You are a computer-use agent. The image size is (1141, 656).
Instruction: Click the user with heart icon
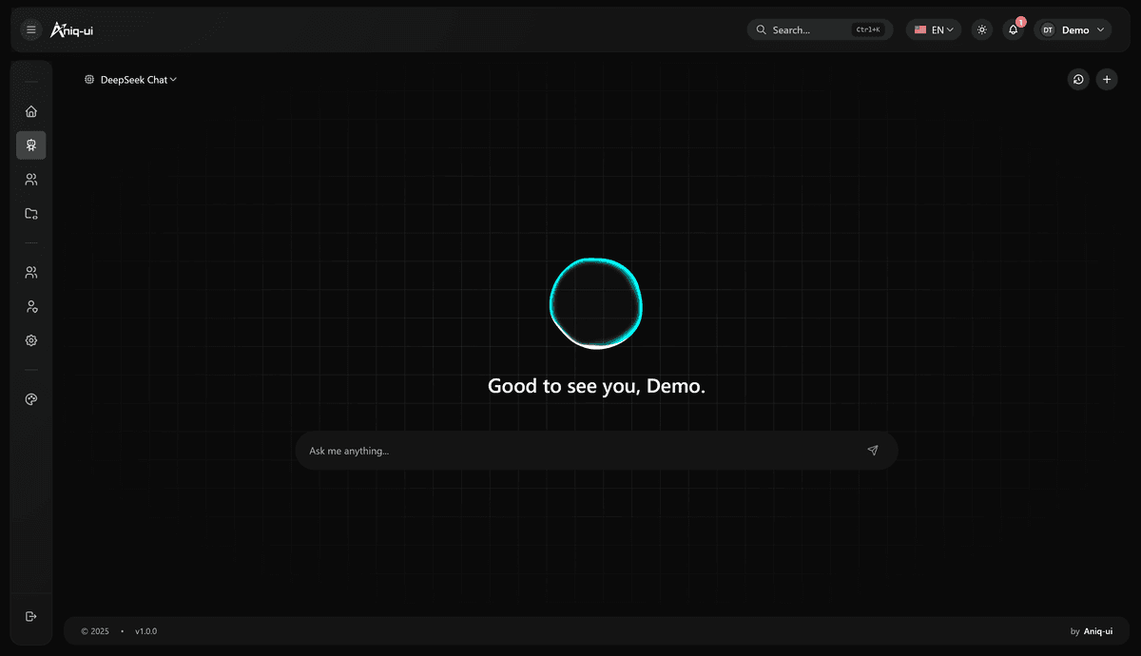[x=31, y=307]
